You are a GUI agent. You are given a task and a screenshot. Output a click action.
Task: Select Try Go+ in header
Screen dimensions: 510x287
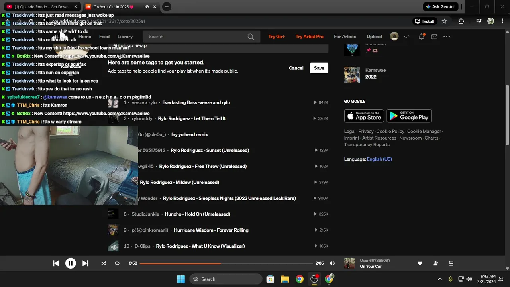pyautogui.click(x=277, y=37)
